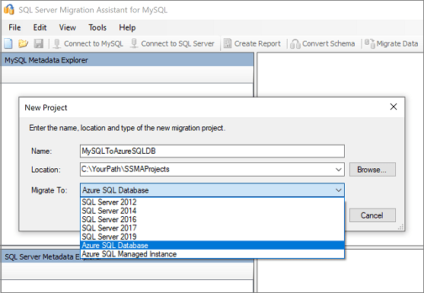Select SQL Server 2017 option
The height and width of the screenshot is (293, 424).
(212, 228)
